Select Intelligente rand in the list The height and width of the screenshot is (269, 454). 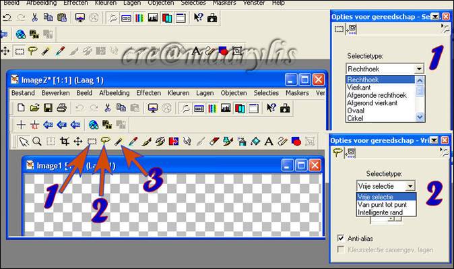(x=380, y=212)
